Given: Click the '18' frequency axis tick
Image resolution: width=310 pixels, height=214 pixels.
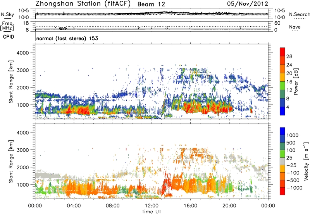Looking at the screenshot, I should click(x=26, y=23).
